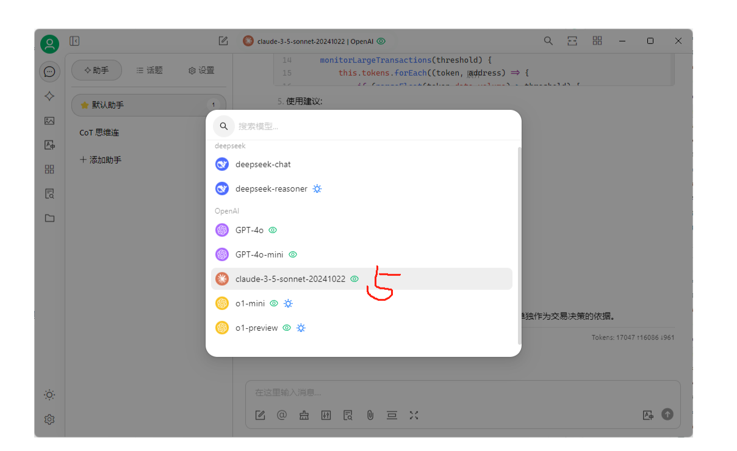
Task: Open the sliders settings icon in input toolbar
Action: click(326, 415)
